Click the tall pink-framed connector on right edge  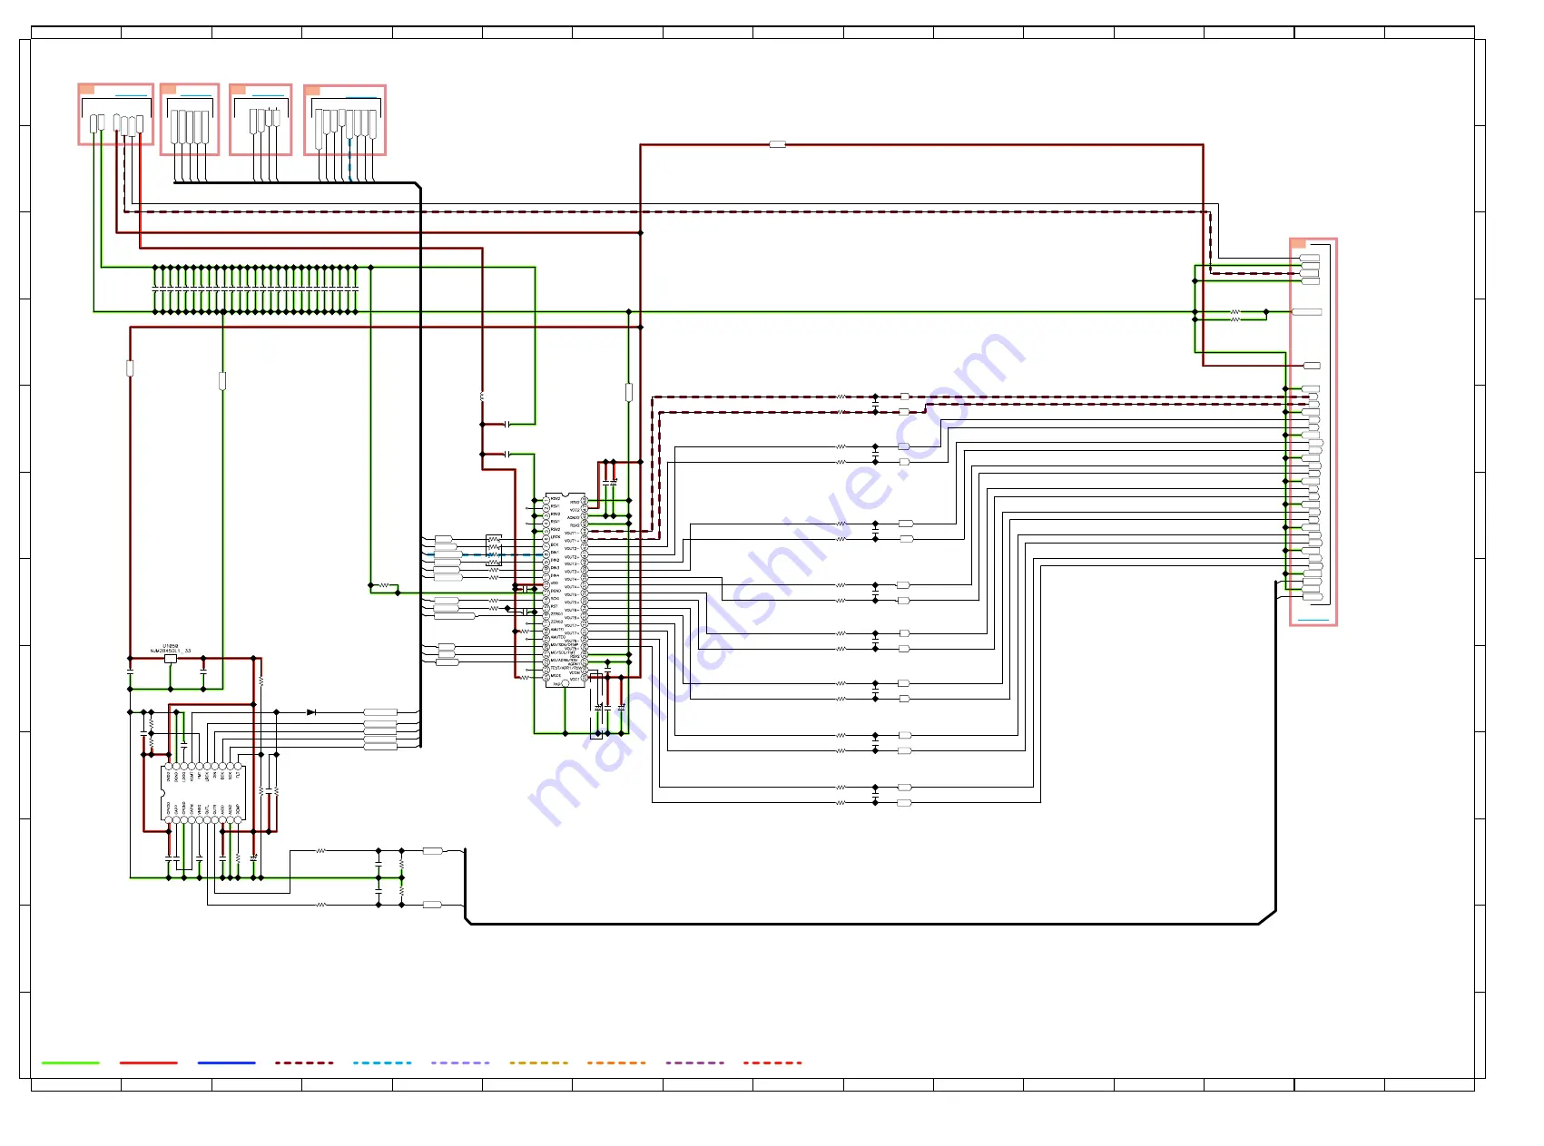[x=1313, y=432]
